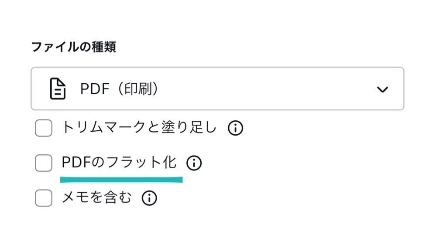
Task: Open info icon next to PDFのフラット化
Action: coord(194,163)
